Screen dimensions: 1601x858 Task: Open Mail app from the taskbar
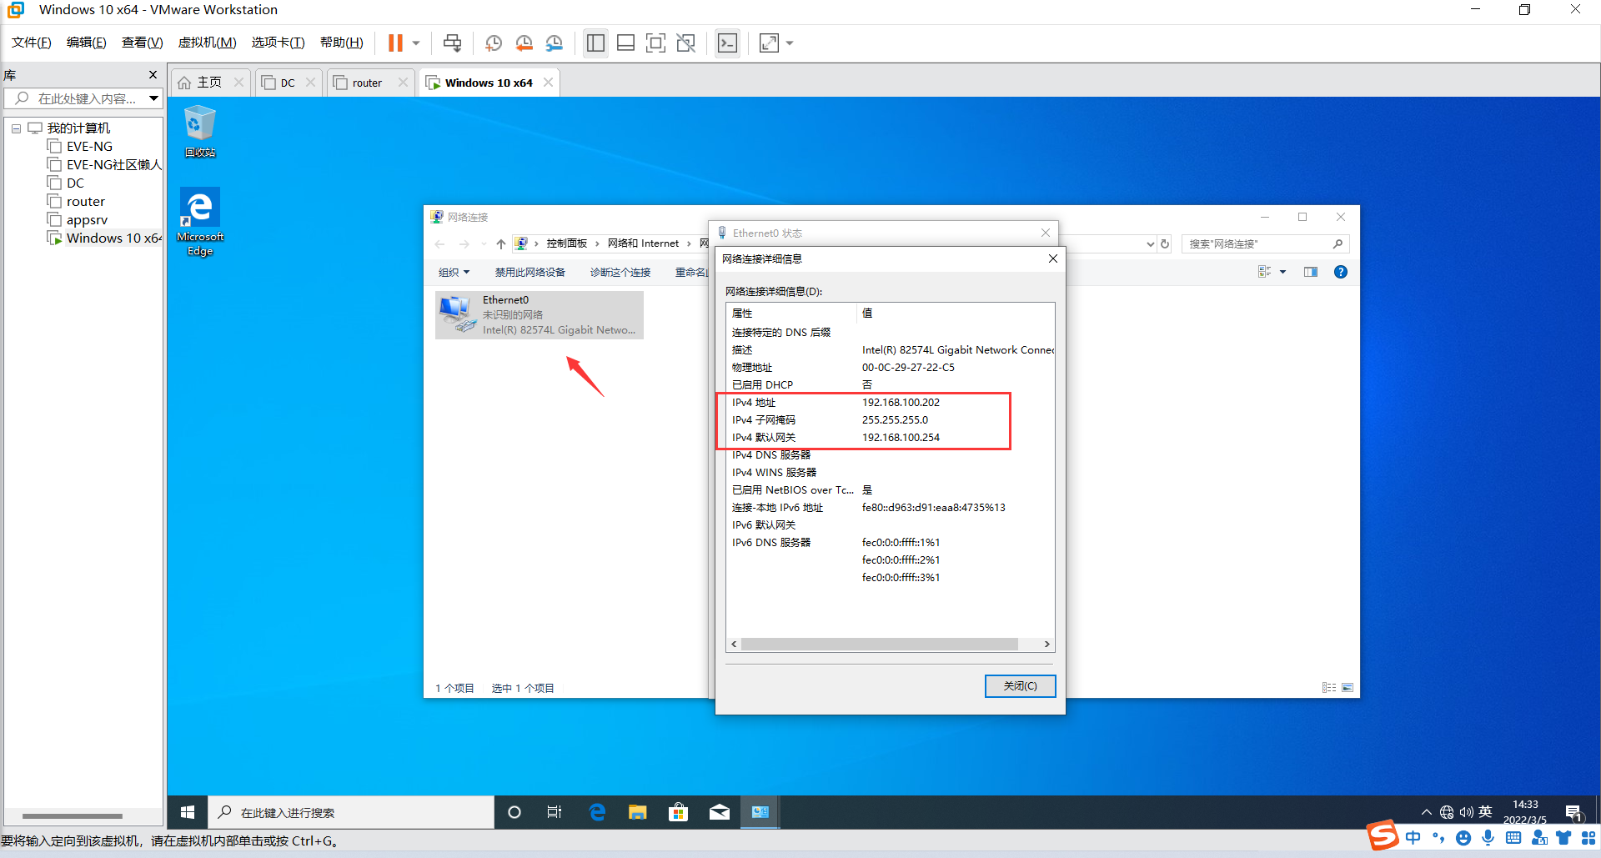tap(720, 812)
